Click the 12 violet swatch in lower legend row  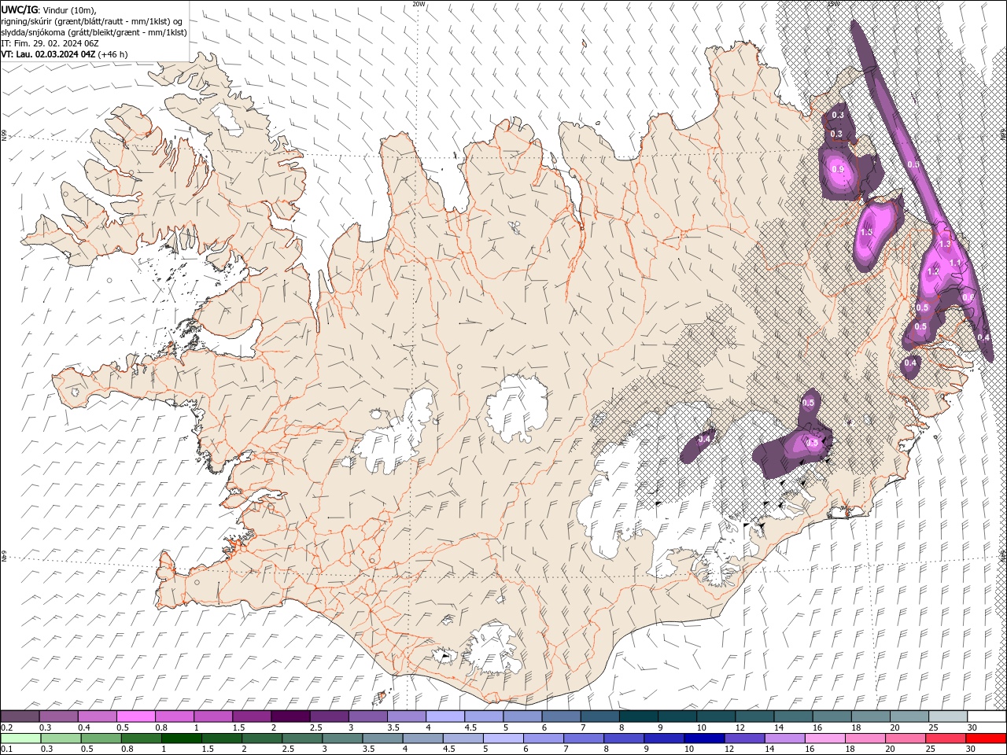[x=745, y=738]
